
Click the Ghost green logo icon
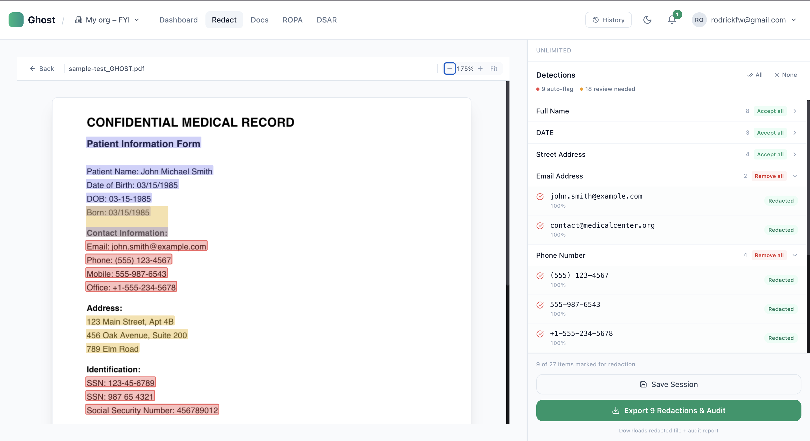click(x=16, y=20)
